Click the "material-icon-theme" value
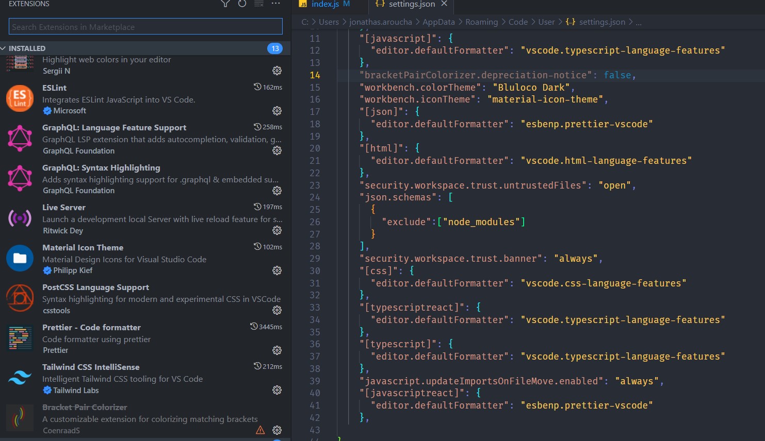This screenshot has height=441, width=765. click(545, 99)
